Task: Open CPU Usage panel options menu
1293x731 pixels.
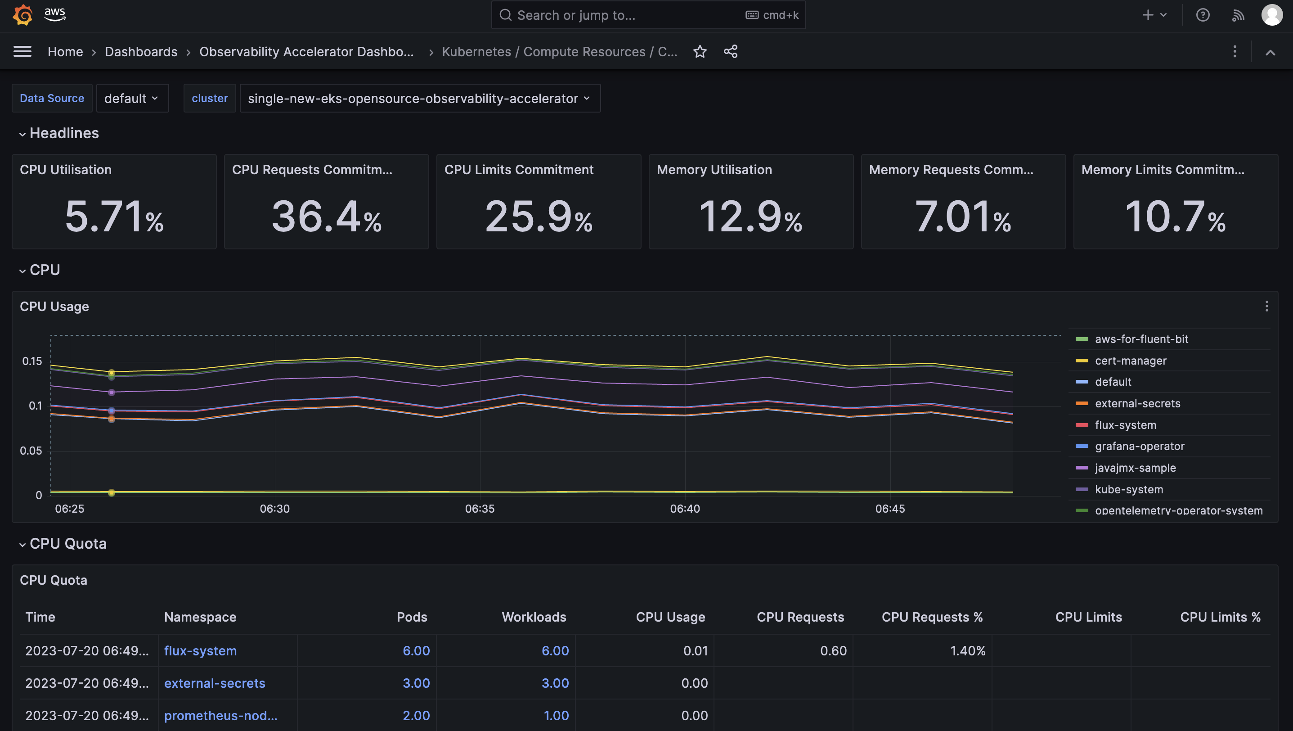Action: 1266,306
